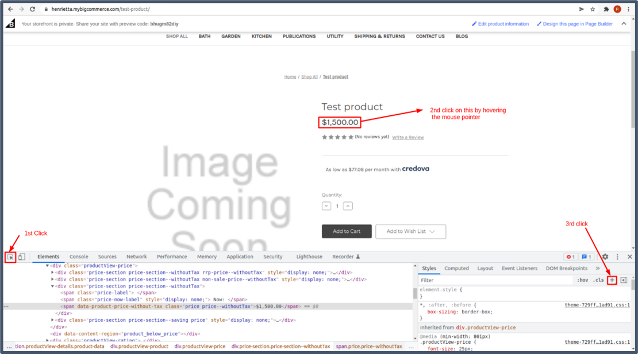Collapse the storefront preview banner chevron
The width and height of the screenshot is (638, 354).
624,24
